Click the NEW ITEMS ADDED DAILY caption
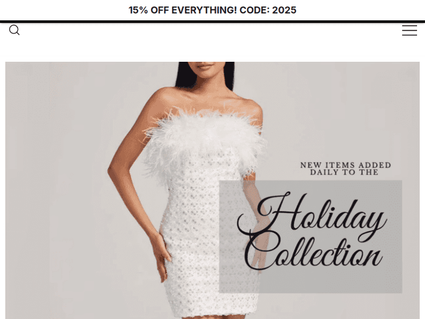Image resolution: width=425 pixels, height=319 pixels. pos(345,169)
